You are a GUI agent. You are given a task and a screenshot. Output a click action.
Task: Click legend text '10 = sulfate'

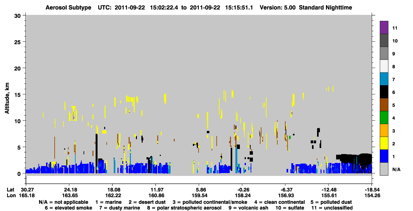point(289,208)
